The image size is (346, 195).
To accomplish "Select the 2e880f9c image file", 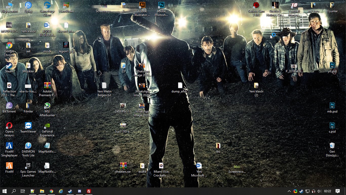I will (123, 108).
